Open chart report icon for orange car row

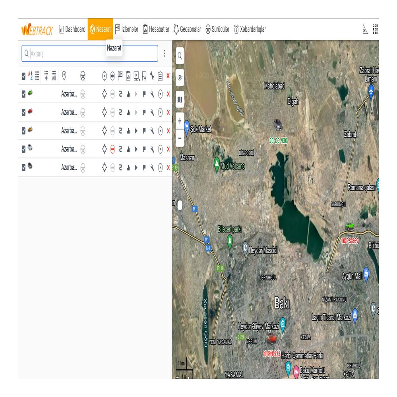[128, 131]
